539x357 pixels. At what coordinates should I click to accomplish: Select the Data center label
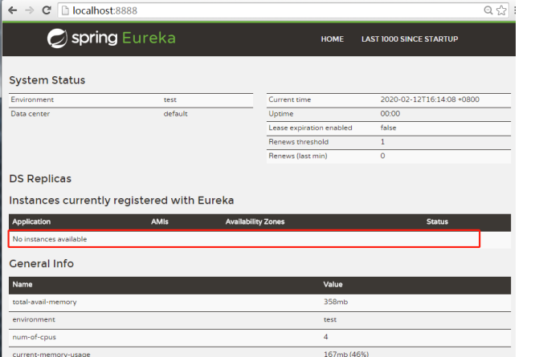tap(31, 114)
